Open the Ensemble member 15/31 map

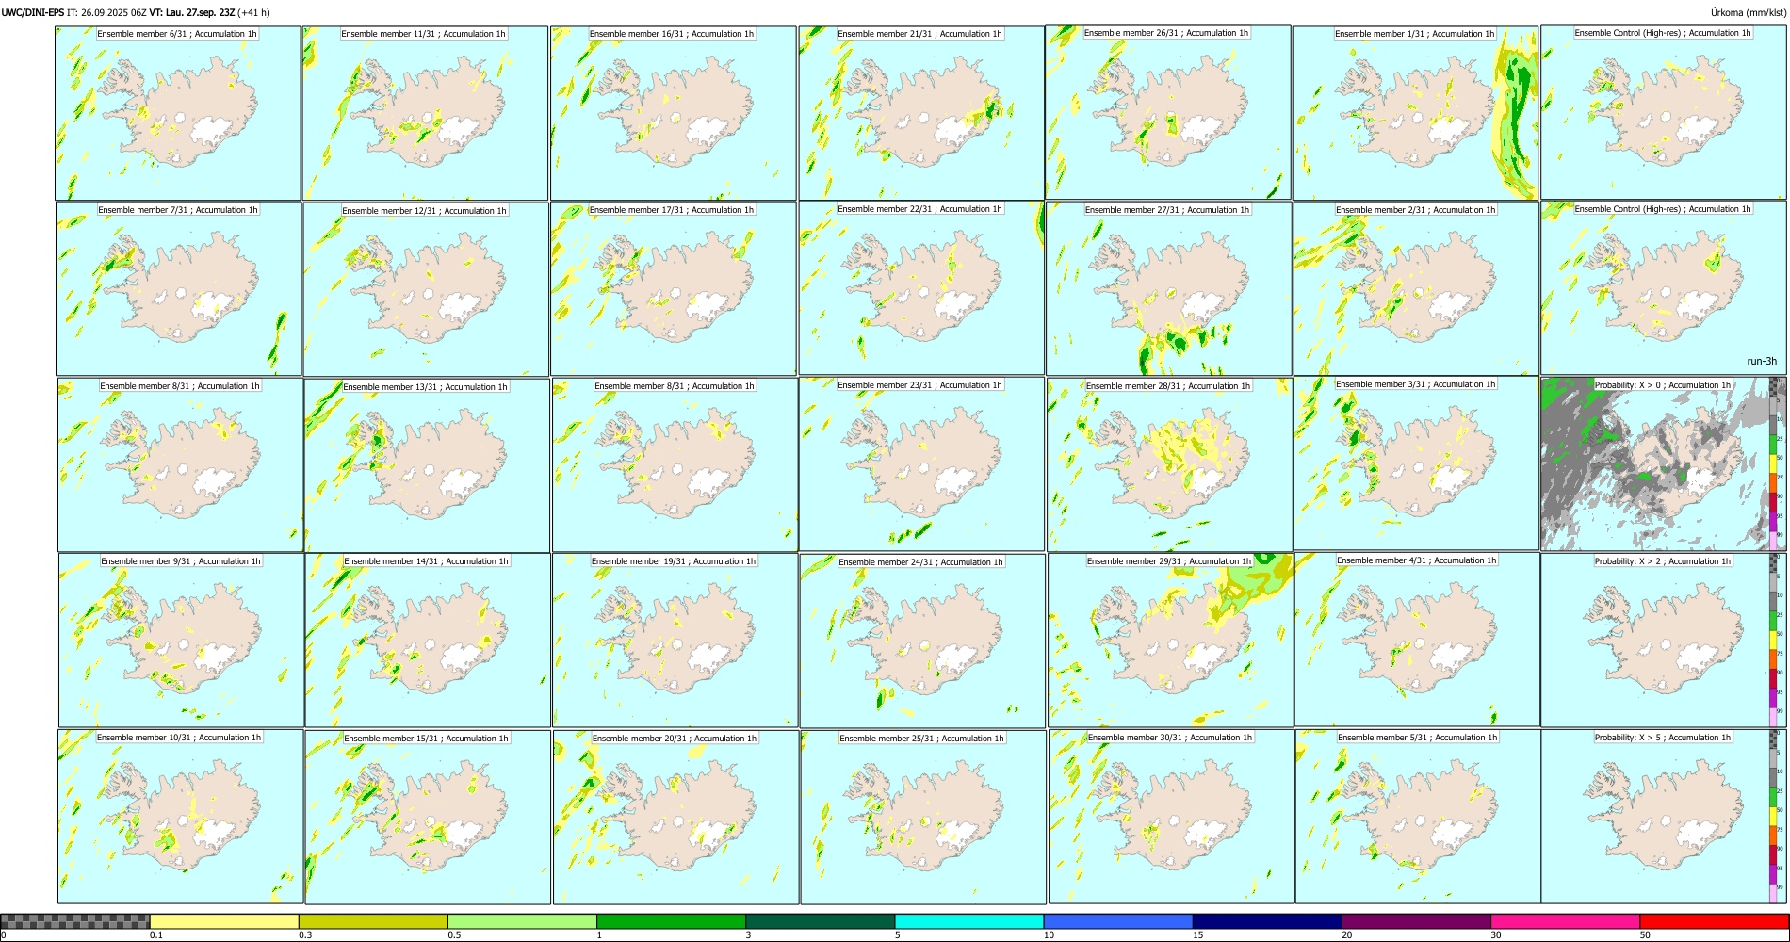(428, 817)
